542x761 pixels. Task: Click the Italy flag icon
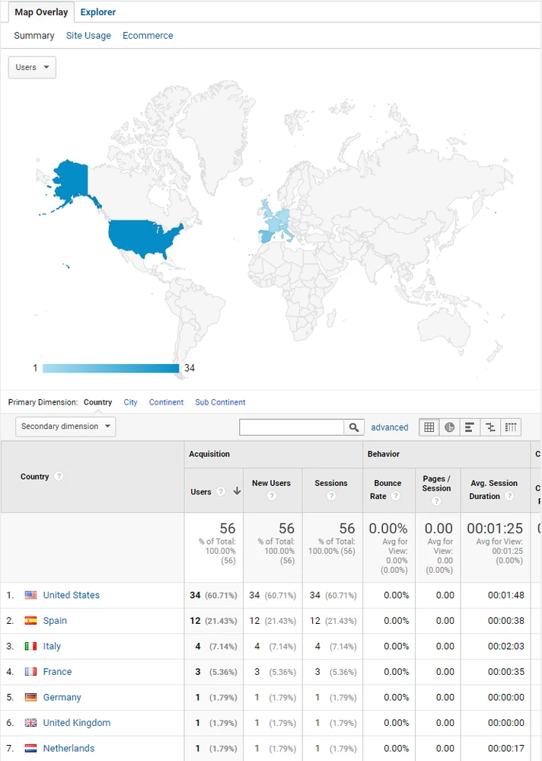tap(30, 646)
